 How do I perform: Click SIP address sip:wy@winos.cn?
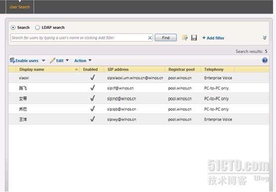(x=122, y=119)
